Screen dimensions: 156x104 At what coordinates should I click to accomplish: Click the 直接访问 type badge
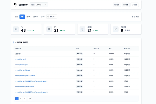coord(79,54)
